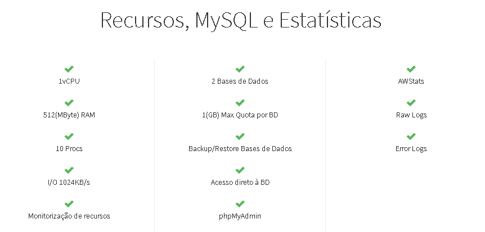Click the checkmark above 512(MByte) RAM
The width and height of the screenshot is (485, 232).
pos(69,102)
